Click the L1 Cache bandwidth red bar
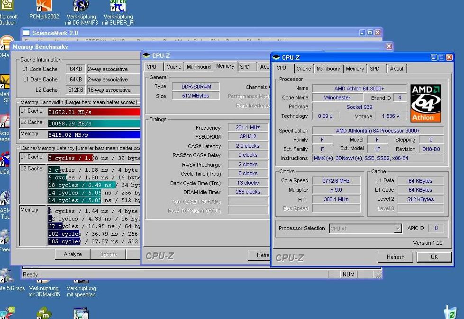The height and width of the screenshot is (319, 464). coord(94,112)
